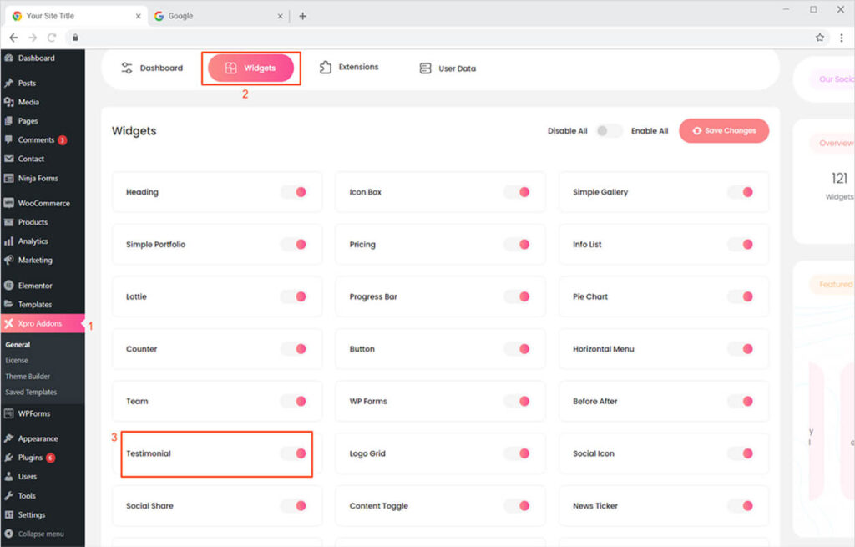Viewport: 855px width, 547px height.
Task: Switch to the Widgets tab
Action: [251, 68]
